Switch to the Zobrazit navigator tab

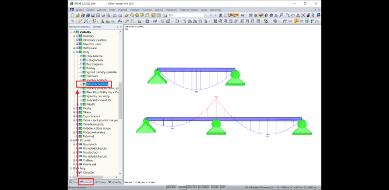(x=86, y=182)
